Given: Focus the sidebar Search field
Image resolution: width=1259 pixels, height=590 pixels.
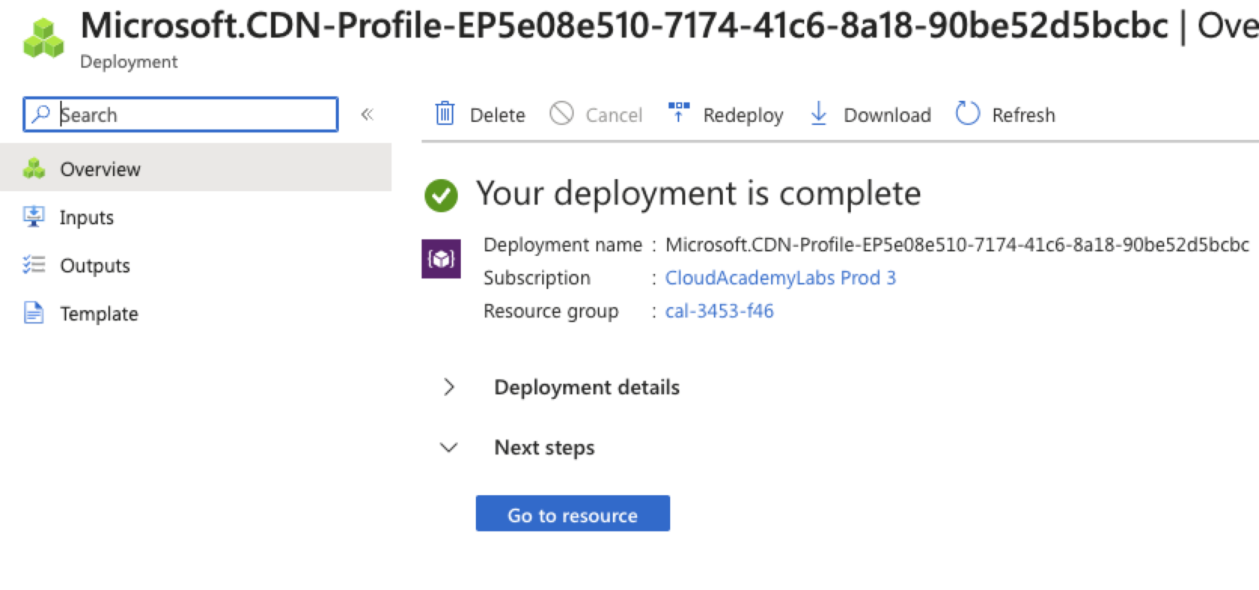Looking at the screenshot, I should (181, 114).
